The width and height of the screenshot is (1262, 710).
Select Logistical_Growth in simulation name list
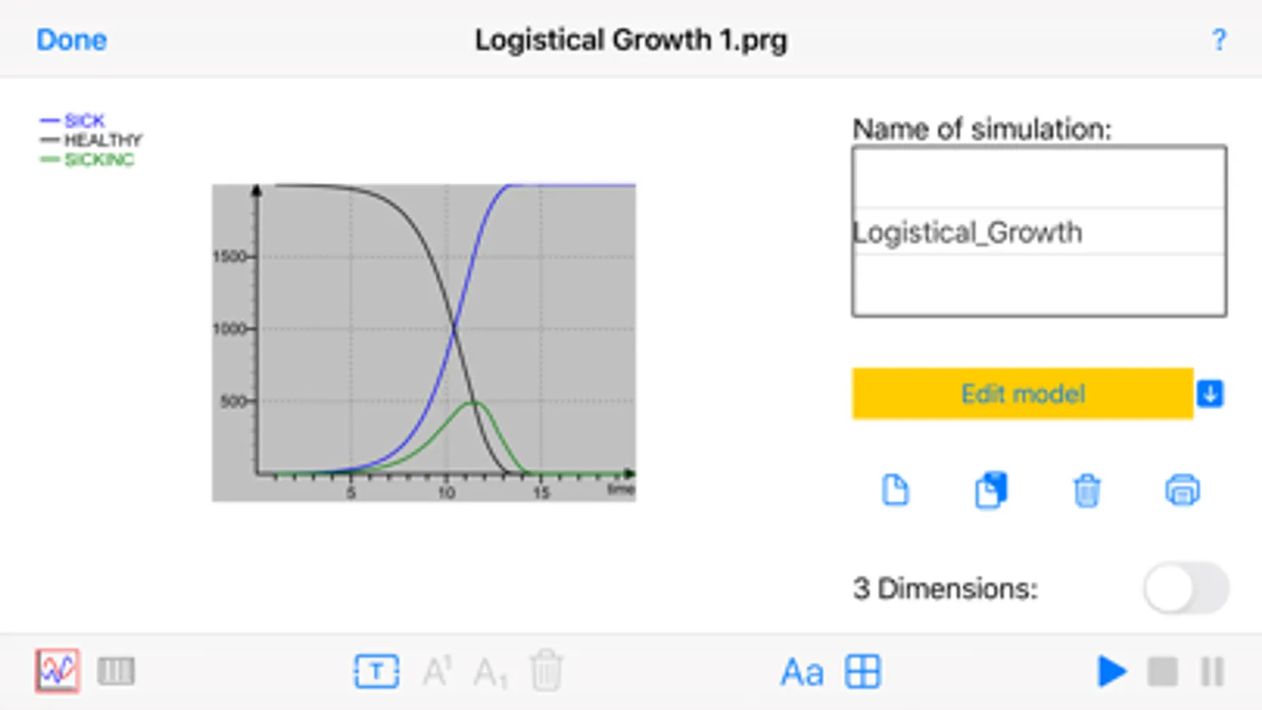(1039, 232)
